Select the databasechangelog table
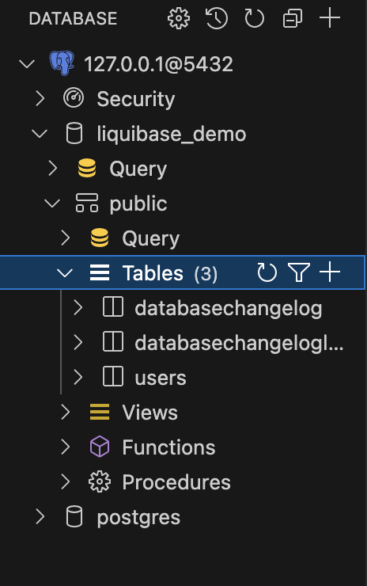The width and height of the screenshot is (367, 586). click(x=229, y=308)
